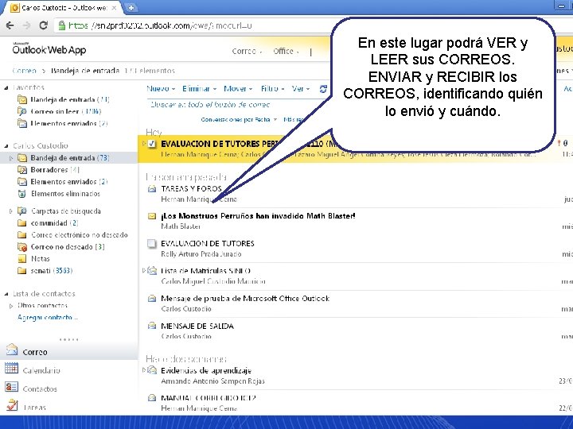This screenshot has width=573, height=429.
Task: Click the inbox refresh icon next to Ver
Action: (323, 89)
